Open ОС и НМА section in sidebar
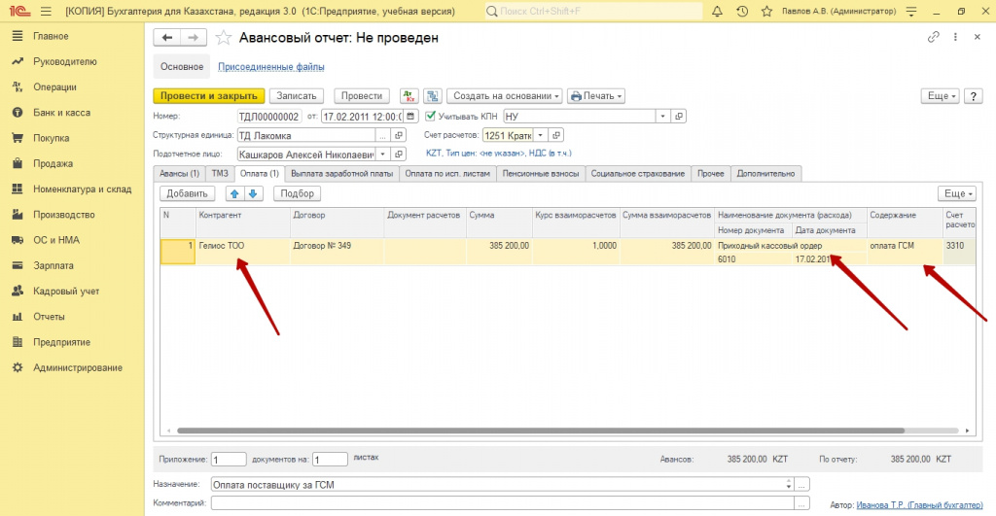Image resolution: width=996 pixels, height=516 pixels. click(56, 240)
